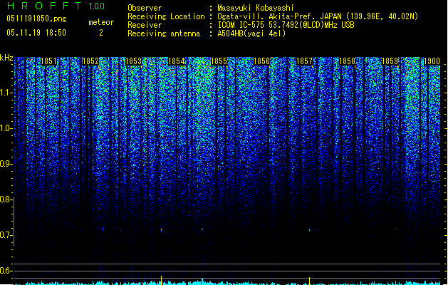Screen dimensions: 448x285
Task: Click the Receiving antenna label
Action: [164, 33]
